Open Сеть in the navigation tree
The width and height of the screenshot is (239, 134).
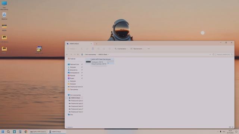71,115
